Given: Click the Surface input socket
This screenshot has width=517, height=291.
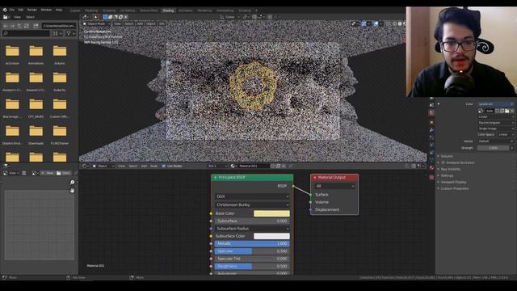Looking at the screenshot, I should pyautogui.click(x=310, y=195).
